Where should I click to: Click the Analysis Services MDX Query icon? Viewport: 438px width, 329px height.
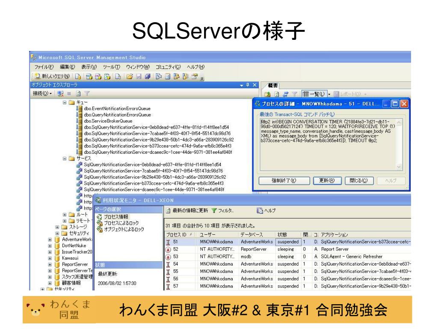click(89, 76)
